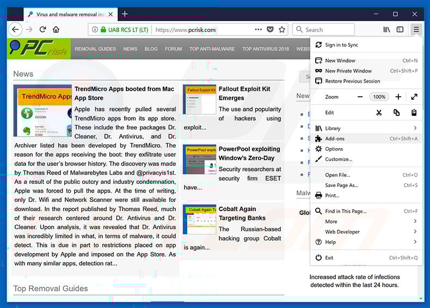Choose Sign in to Sync
The width and height of the screenshot is (430, 308).
(x=366, y=45)
